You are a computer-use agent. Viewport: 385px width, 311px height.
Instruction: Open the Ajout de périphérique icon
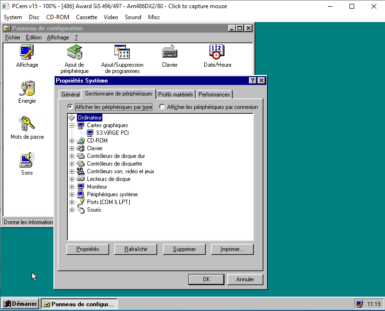tap(75, 52)
